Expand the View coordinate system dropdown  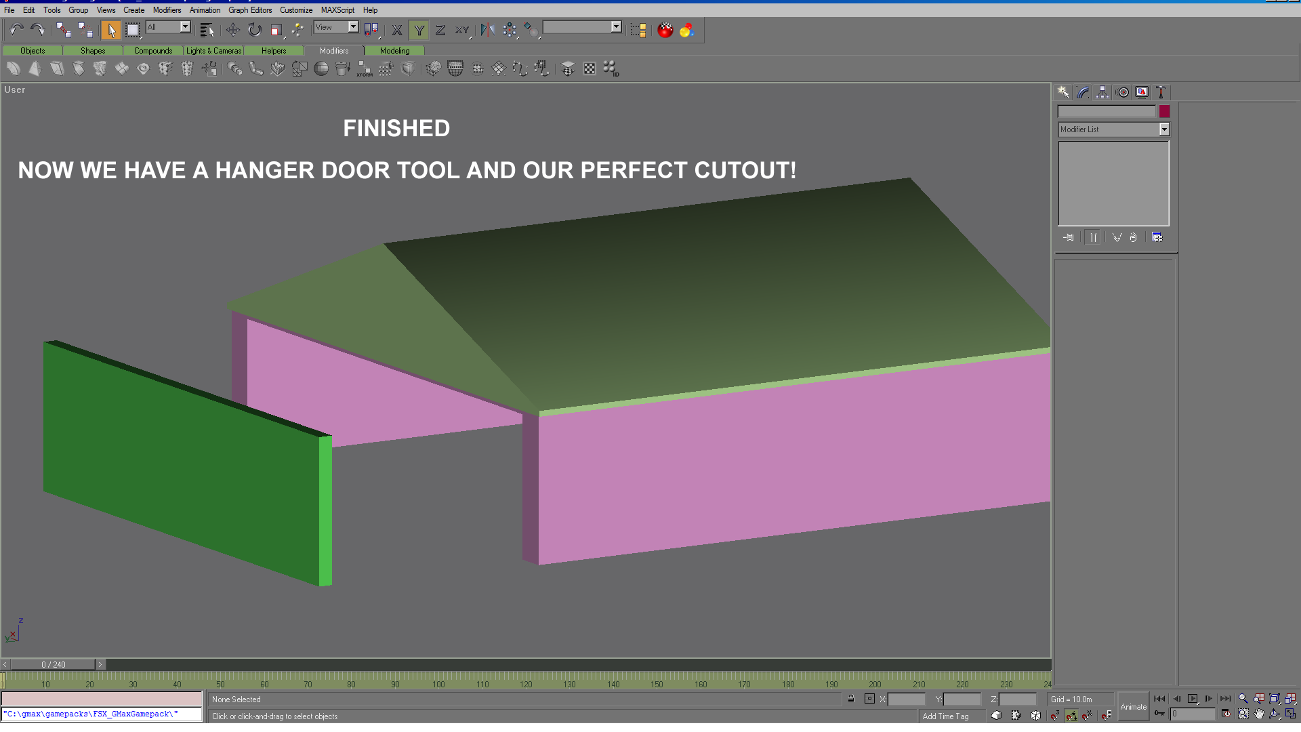(353, 27)
